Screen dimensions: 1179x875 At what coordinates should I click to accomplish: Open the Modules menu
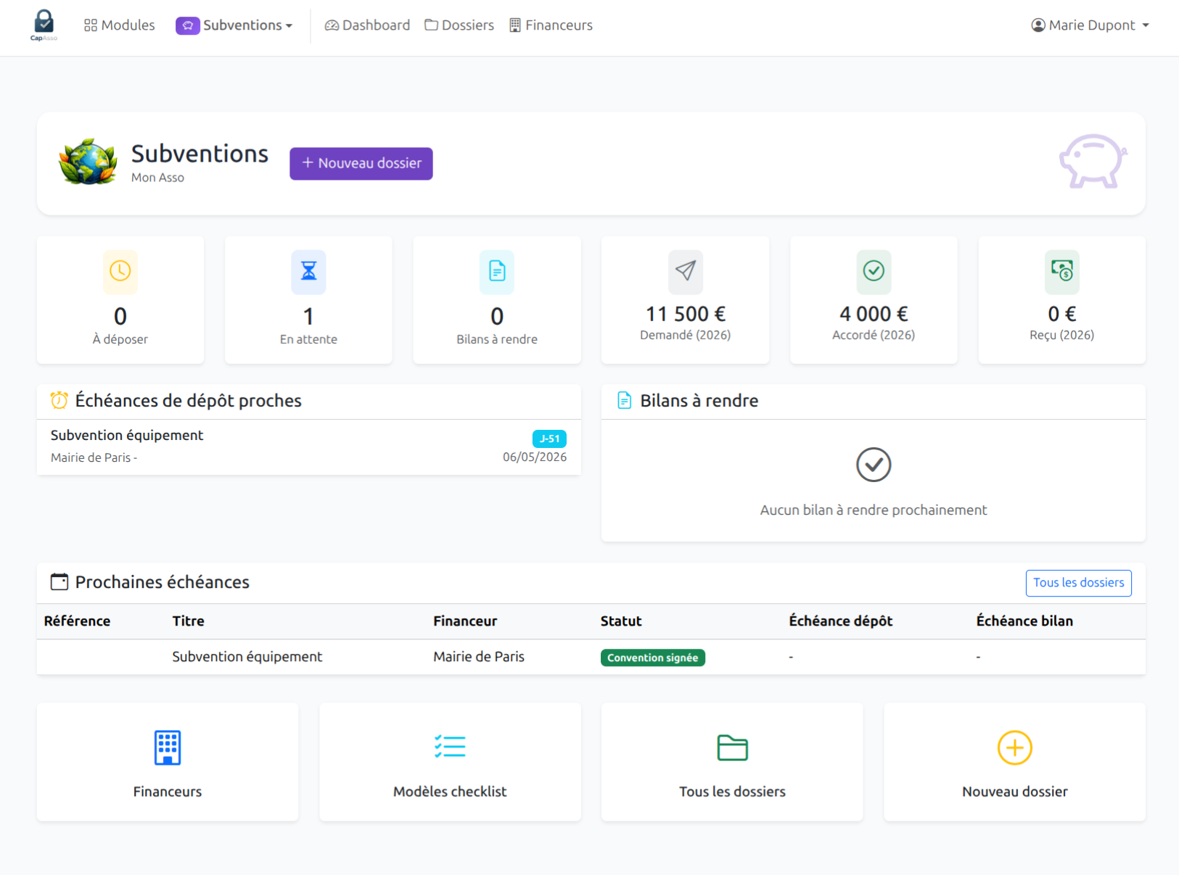(120, 25)
